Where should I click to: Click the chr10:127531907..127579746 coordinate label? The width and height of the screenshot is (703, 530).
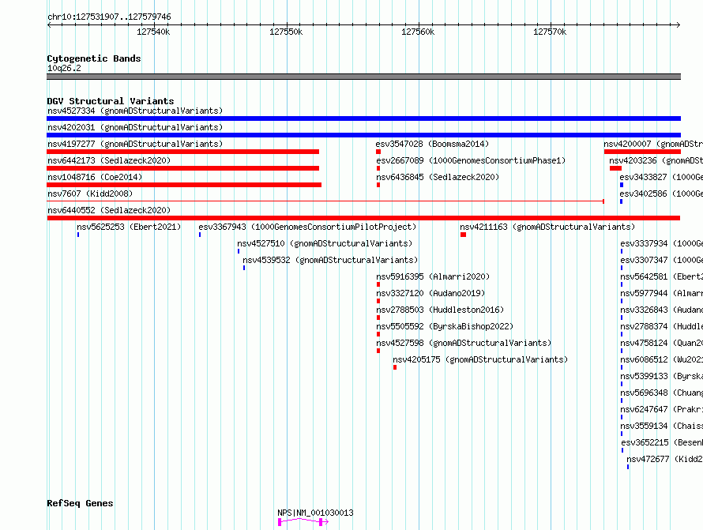coord(109,17)
